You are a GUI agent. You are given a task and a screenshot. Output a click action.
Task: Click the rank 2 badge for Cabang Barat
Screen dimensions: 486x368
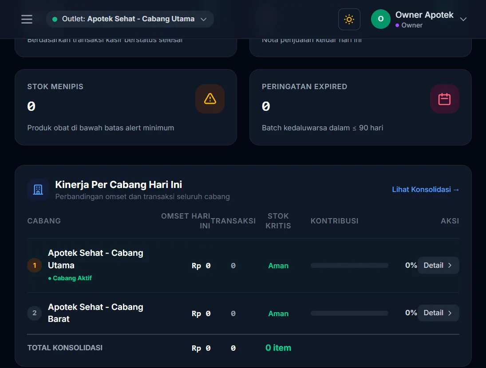(35, 313)
